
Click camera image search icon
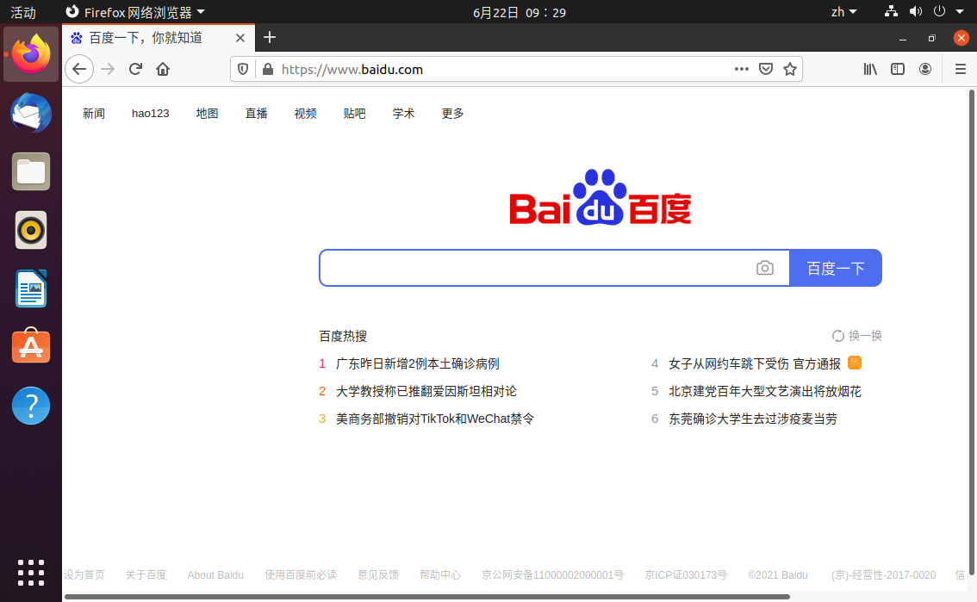click(764, 268)
